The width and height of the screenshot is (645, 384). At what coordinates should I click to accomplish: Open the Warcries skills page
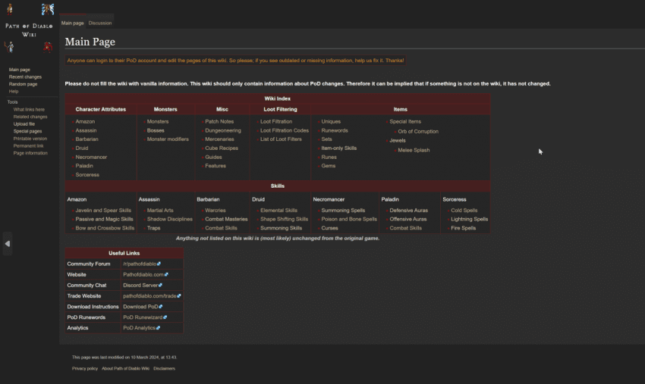(216, 211)
